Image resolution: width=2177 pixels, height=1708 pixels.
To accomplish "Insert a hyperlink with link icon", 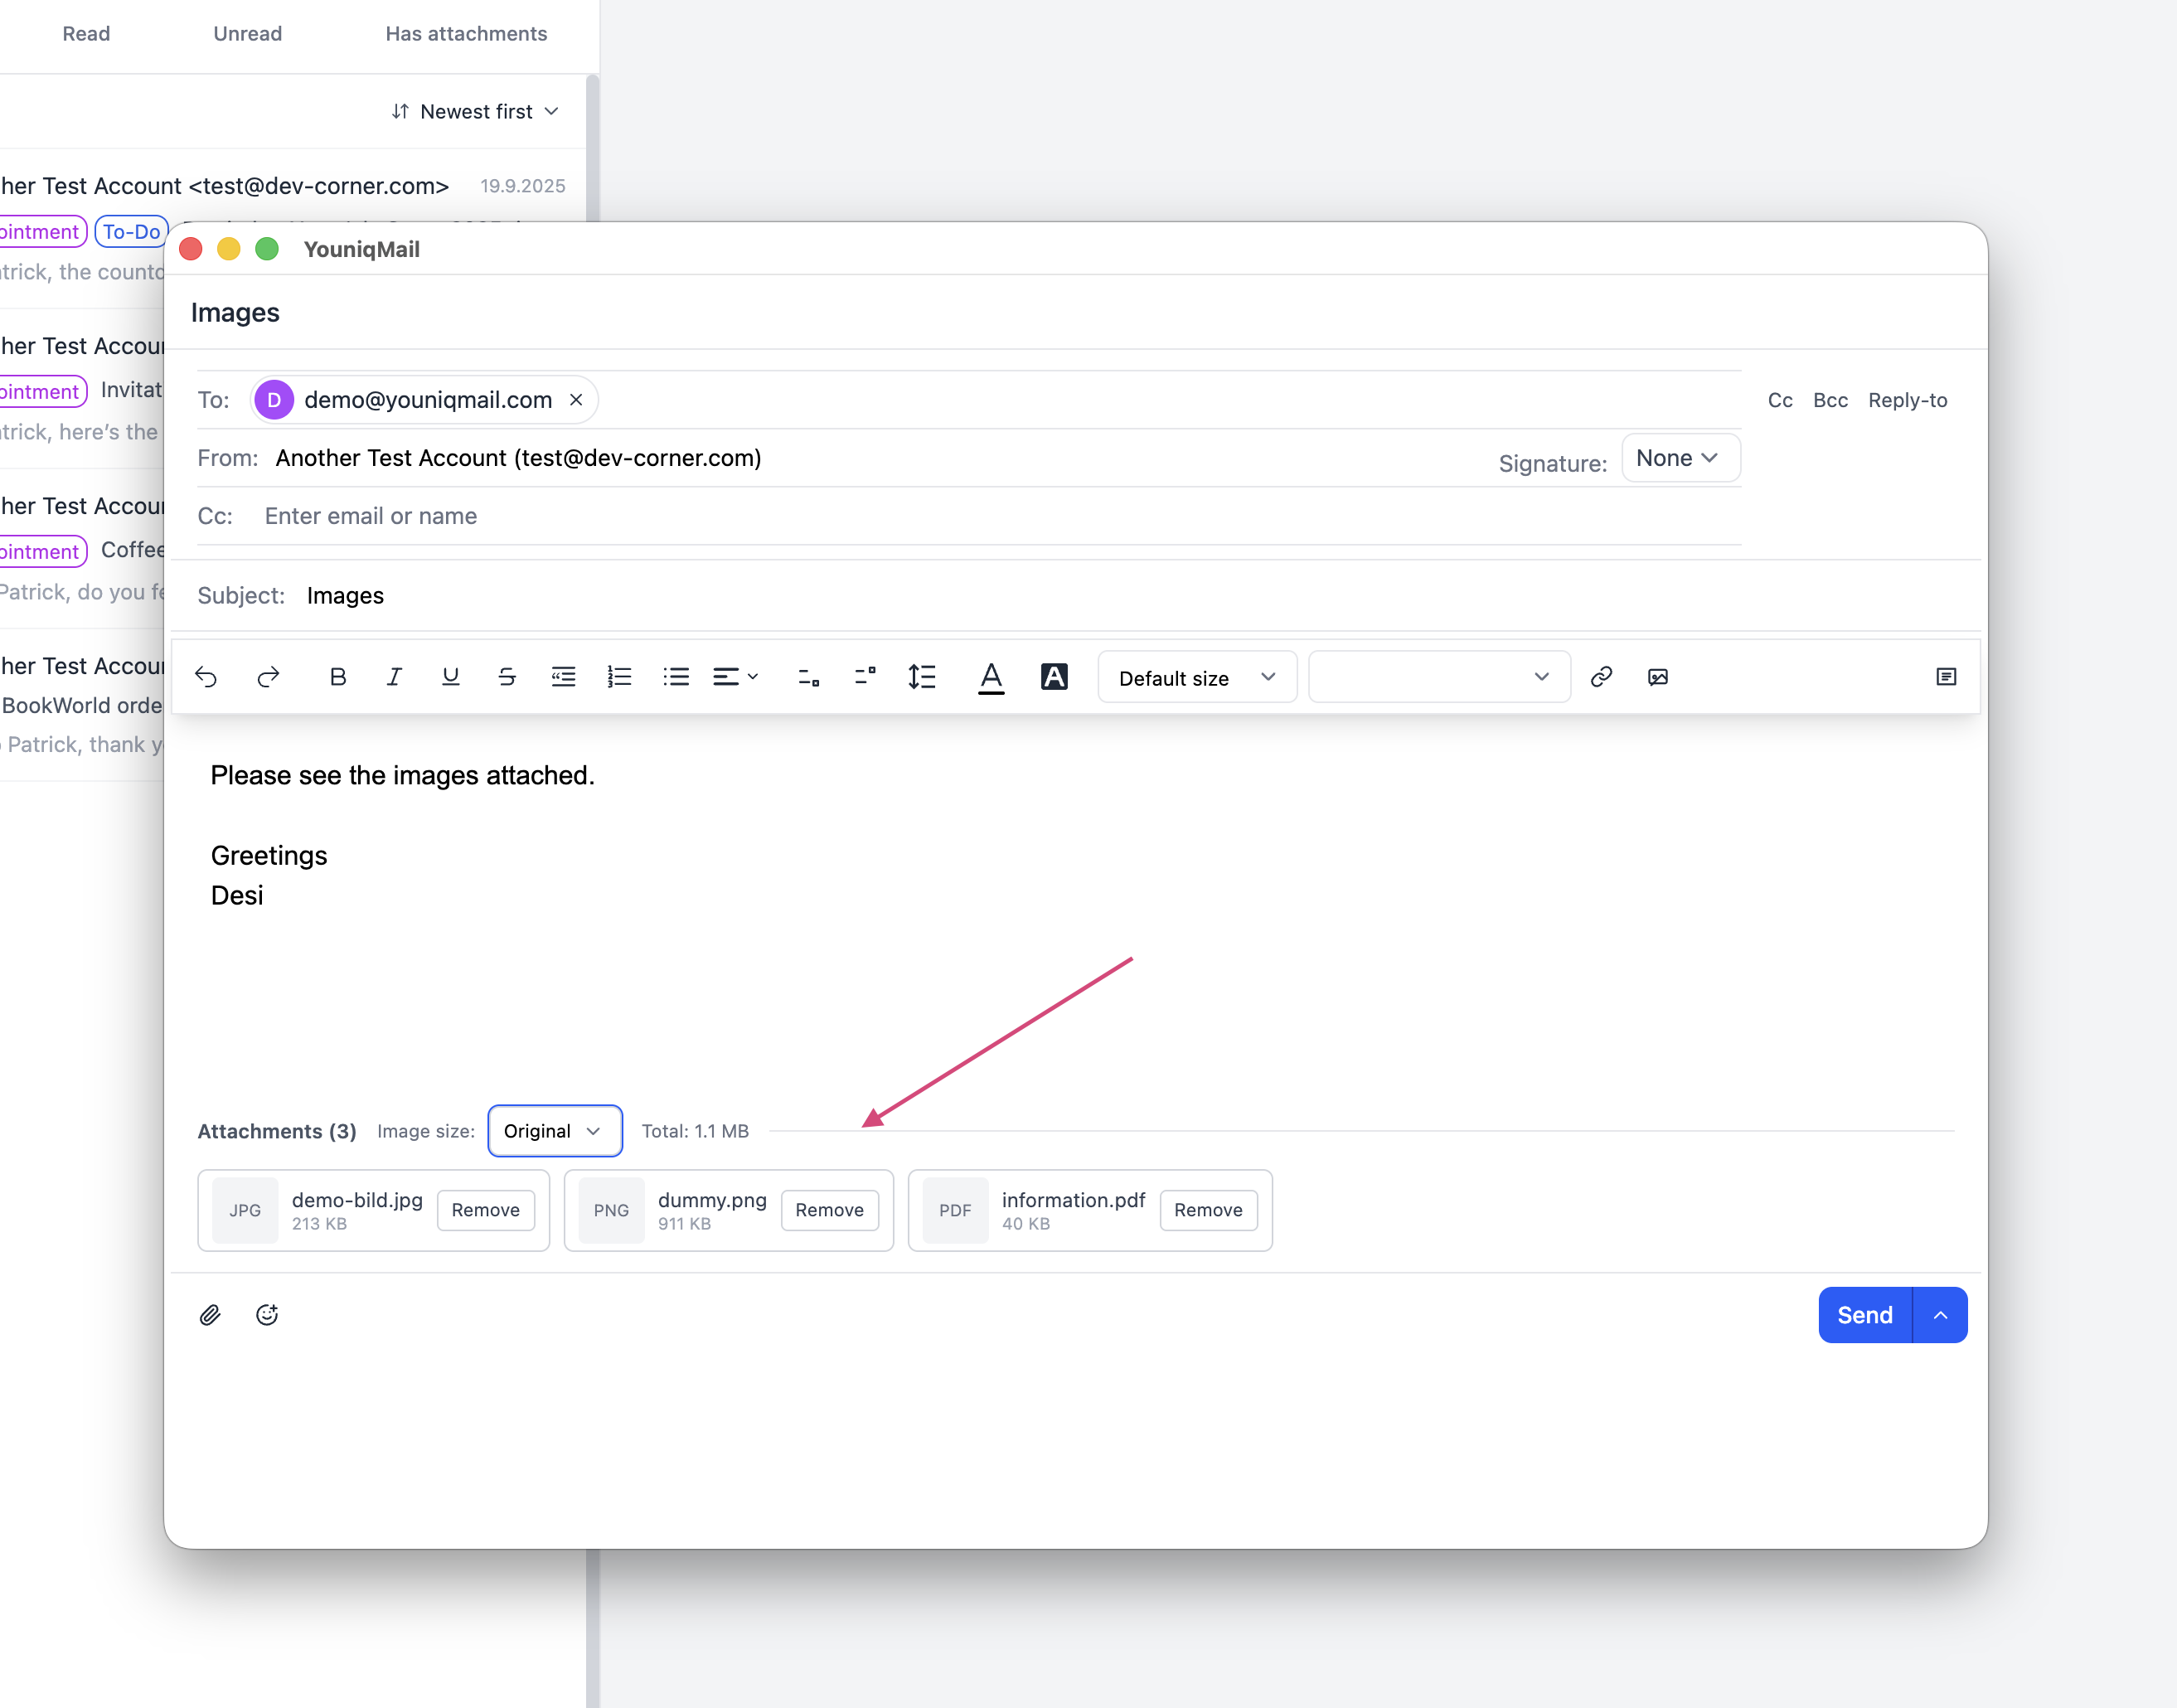I will click(1601, 677).
